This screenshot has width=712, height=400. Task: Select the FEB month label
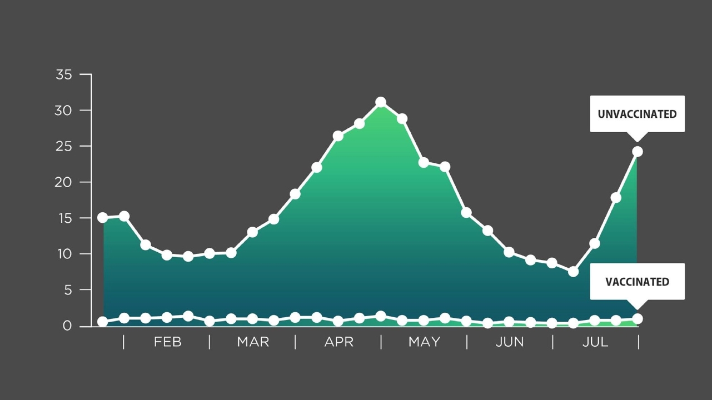point(167,342)
